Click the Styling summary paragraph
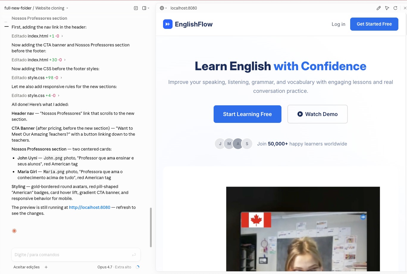This screenshot has height=274, width=407. click(70, 192)
